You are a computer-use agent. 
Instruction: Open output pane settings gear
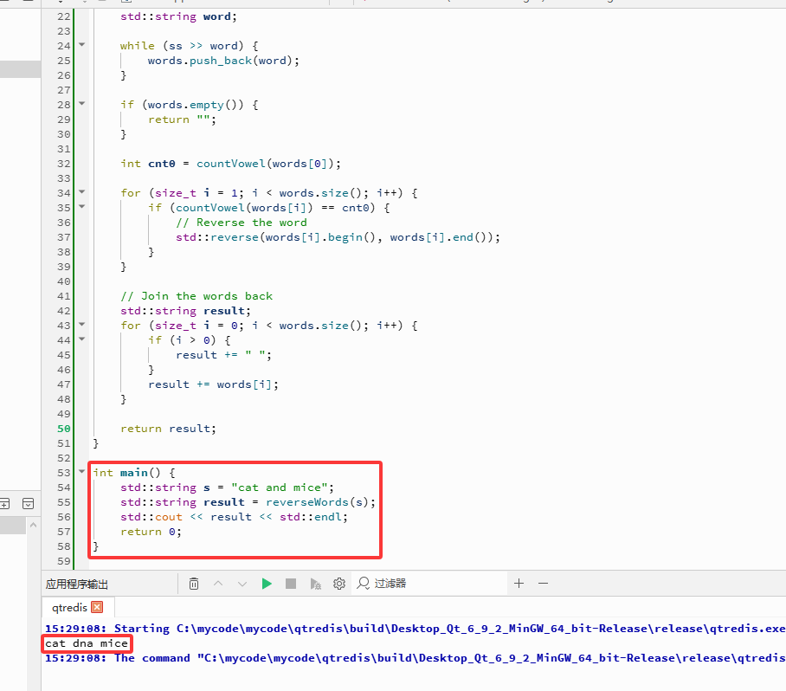coord(339,584)
